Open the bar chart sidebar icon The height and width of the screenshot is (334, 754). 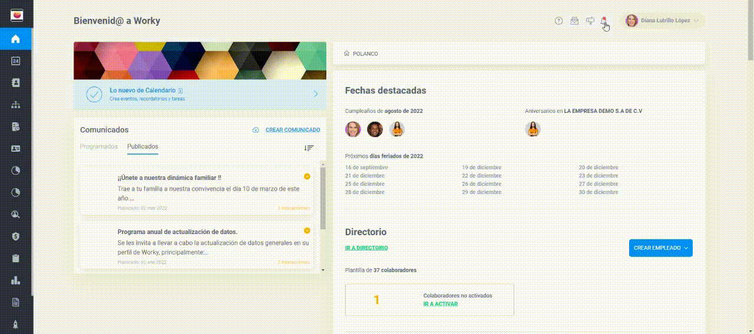tap(16, 280)
